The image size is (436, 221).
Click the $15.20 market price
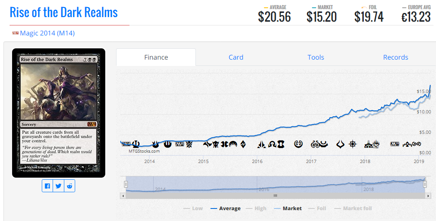pos(322,17)
